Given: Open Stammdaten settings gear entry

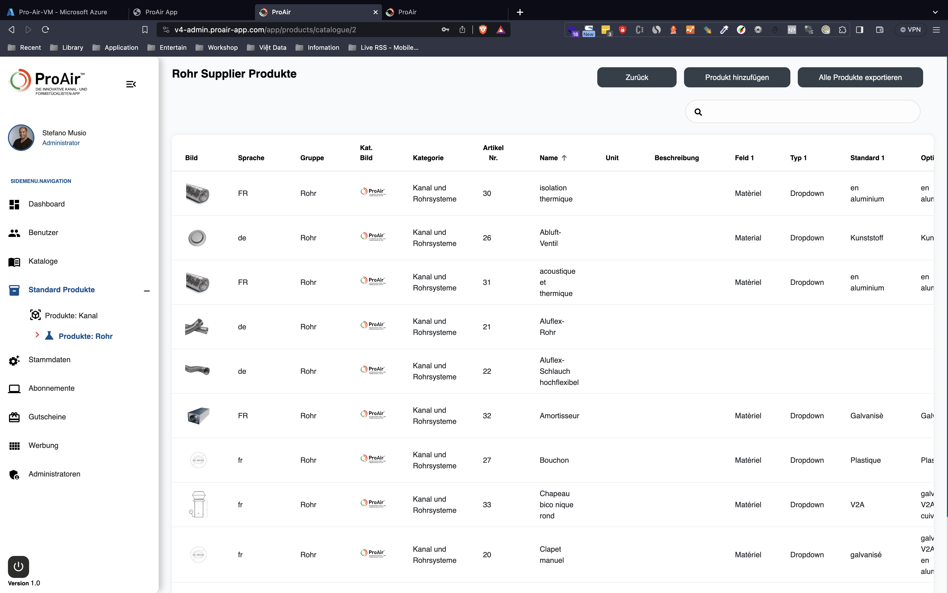Looking at the screenshot, I should point(14,360).
